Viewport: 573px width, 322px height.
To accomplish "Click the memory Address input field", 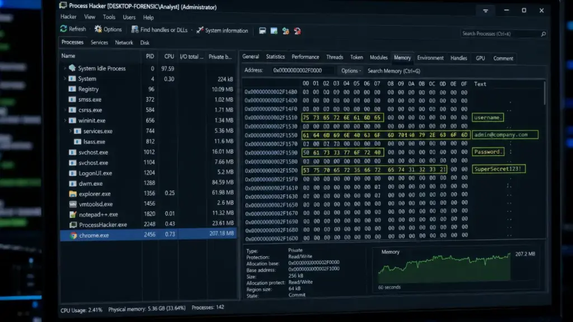I will [x=303, y=70].
